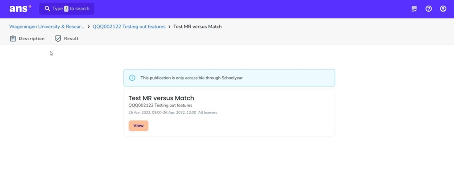Image resolution: width=454 pixels, height=196 pixels.
Task: Click the Result shield checkmark icon
Action: tap(58, 39)
